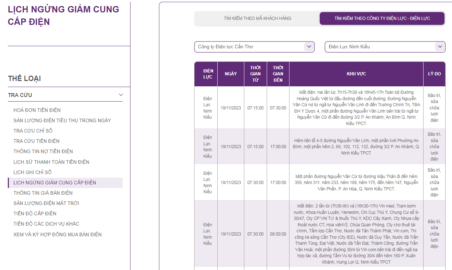Click end time 07:30:00 in Hoàng Quốc Việt row

pyautogui.click(x=278, y=108)
